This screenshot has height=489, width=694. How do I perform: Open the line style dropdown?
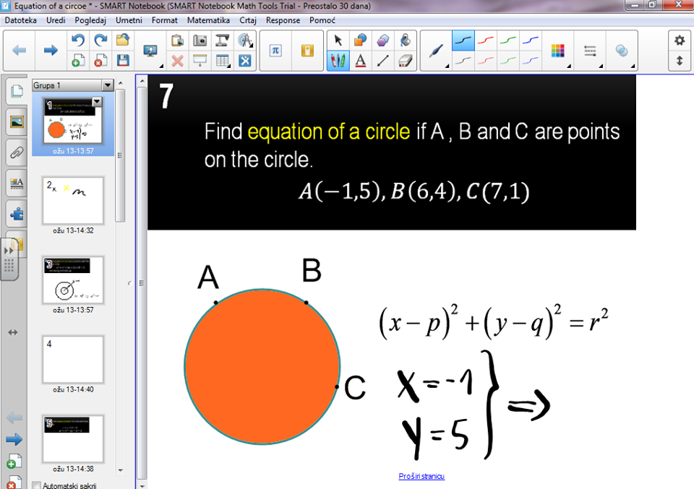coord(589,51)
